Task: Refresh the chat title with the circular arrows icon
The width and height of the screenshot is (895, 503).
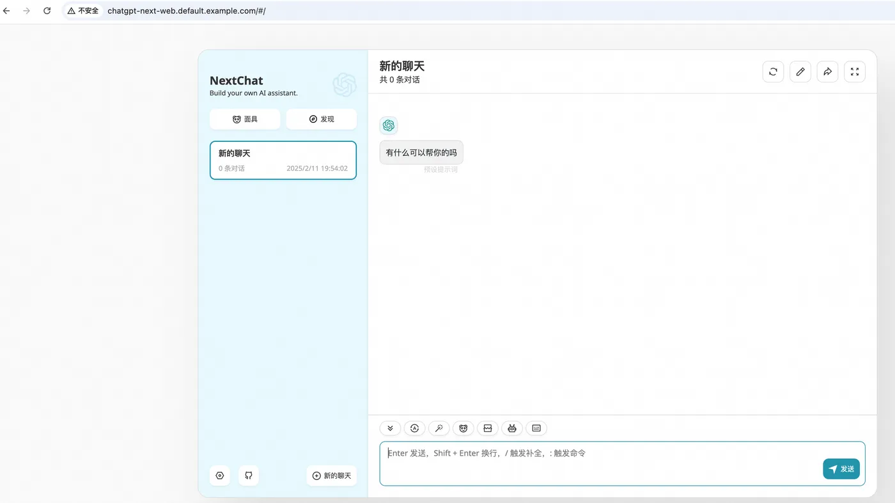Action: click(x=774, y=72)
